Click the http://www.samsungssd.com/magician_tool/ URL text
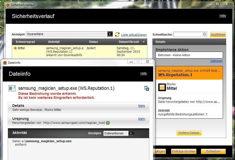The width and height of the screenshot is (235, 160). tap(74, 123)
